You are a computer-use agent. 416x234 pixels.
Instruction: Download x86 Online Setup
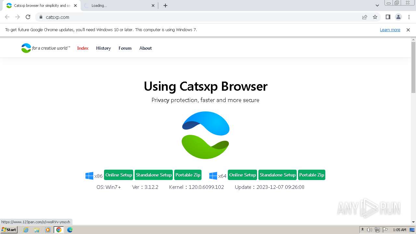click(119, 175)
